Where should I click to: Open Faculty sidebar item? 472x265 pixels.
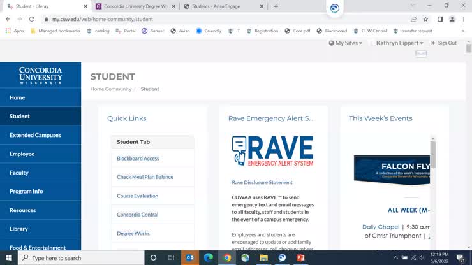[x=40, y=173]
